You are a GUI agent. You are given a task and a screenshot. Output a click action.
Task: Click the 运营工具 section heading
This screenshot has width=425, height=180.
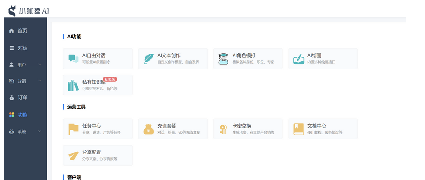coord(76,107)
